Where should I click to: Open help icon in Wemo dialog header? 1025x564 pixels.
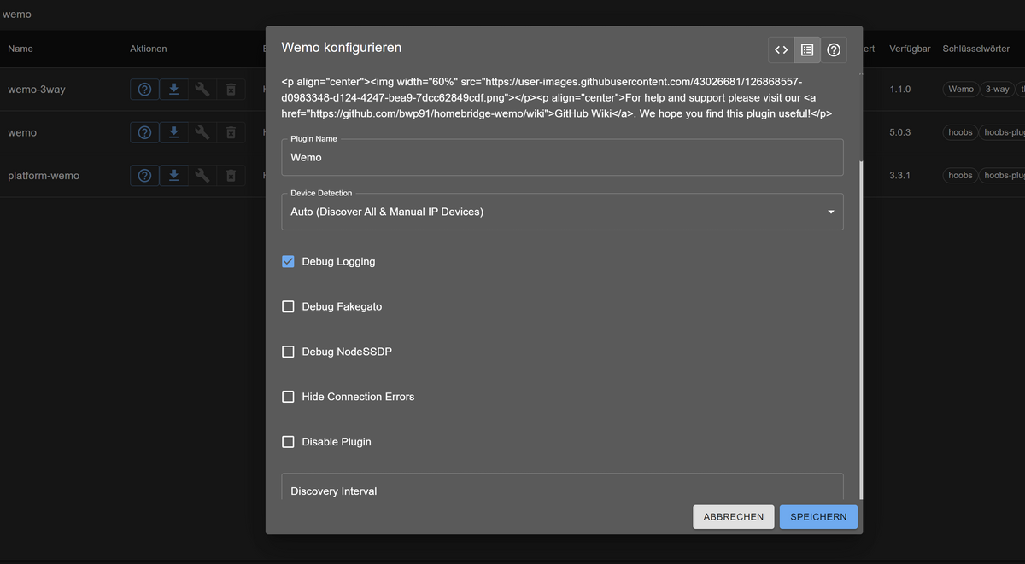834,49
